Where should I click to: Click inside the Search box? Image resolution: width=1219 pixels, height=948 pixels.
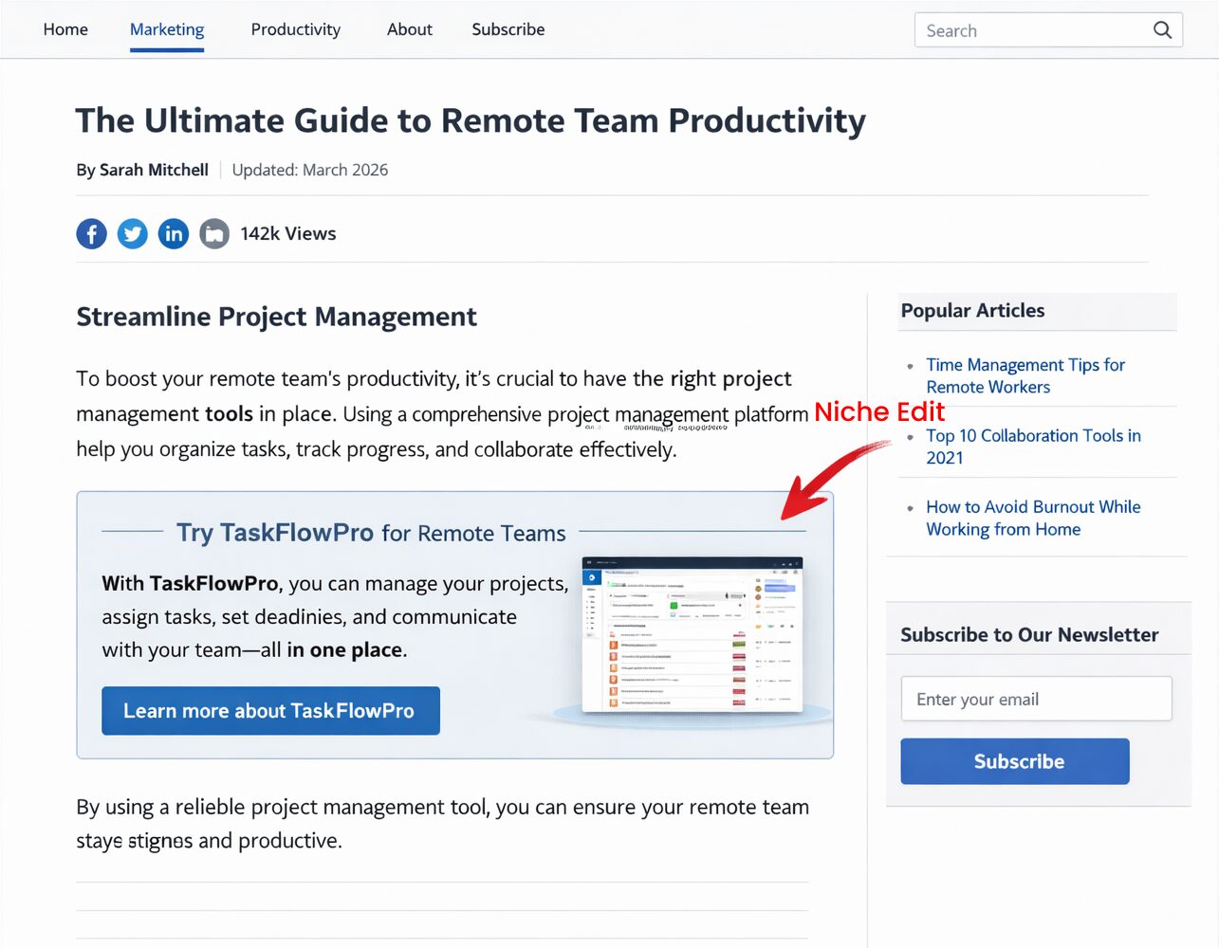tap(1025, 29)
